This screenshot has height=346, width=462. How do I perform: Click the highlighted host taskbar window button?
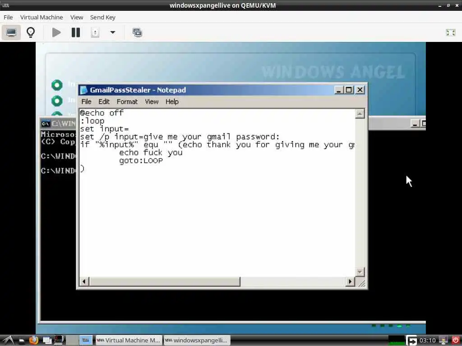[86, 341]
